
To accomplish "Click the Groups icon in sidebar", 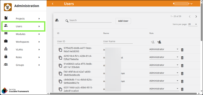I will tap(6, 64).
